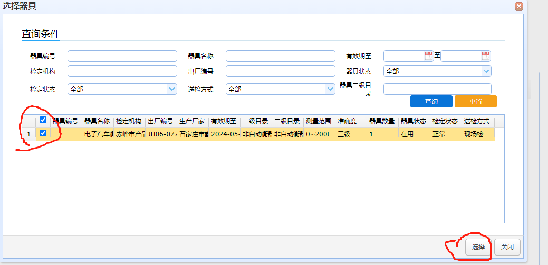Sort by 检定机构 column header
The image size is (548, 265).
click(x=129, y=121)
